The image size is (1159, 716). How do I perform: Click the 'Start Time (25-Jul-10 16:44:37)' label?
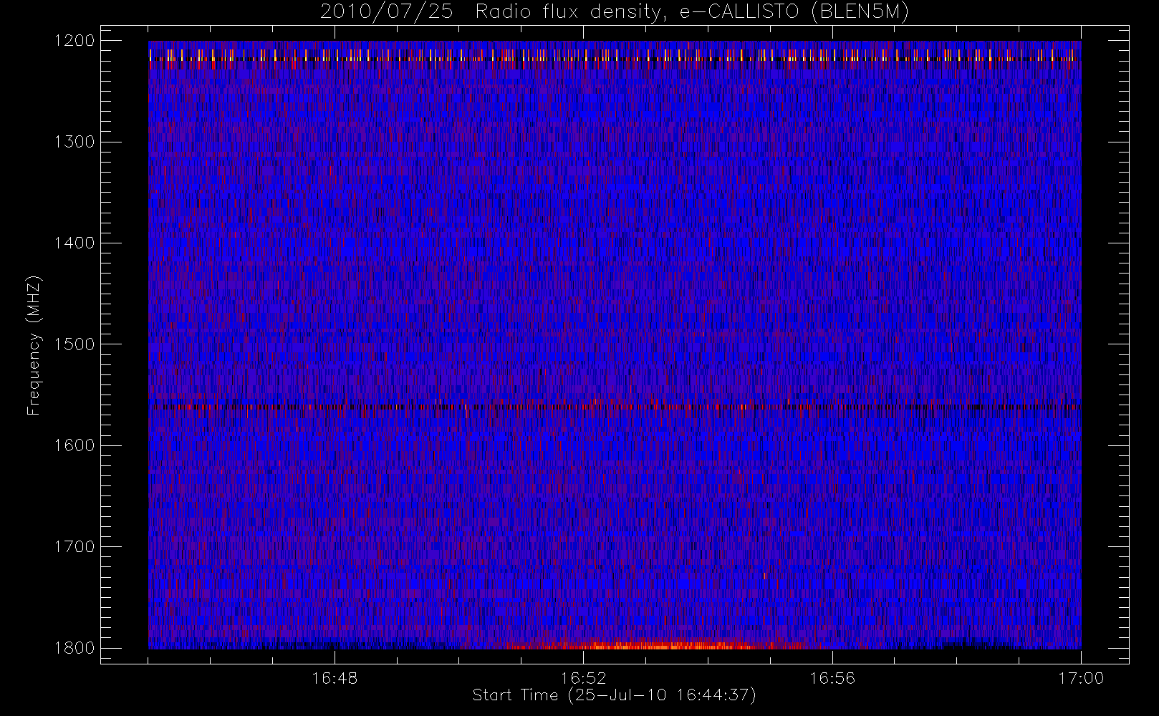click(615, 695)
